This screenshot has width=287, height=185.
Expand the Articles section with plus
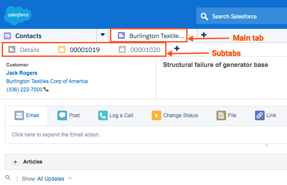[15, 162]
